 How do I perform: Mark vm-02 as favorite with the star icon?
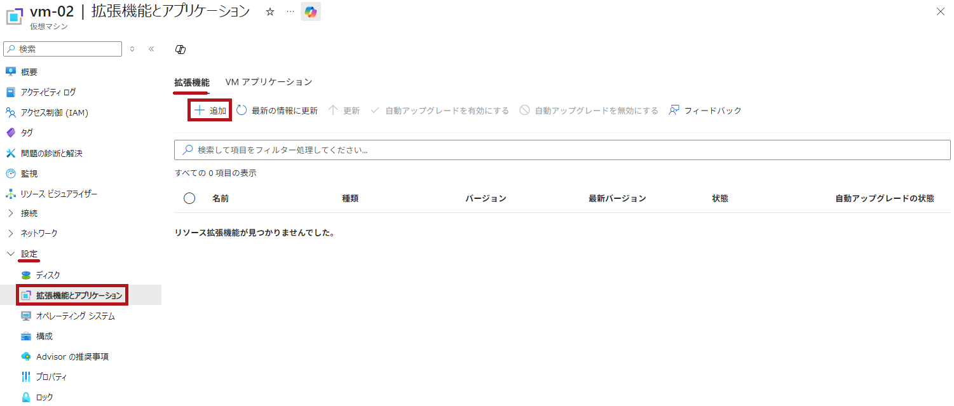[270, 11]
